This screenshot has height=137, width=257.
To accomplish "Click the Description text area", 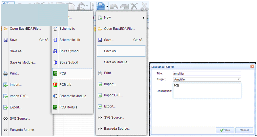I will click(x=207, y=91).
